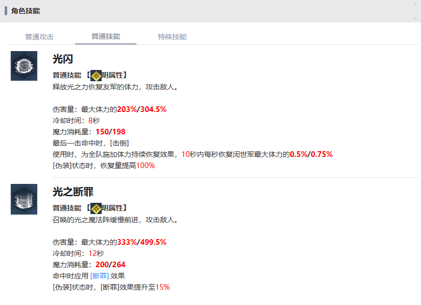Click the 150/198 mana cost value
The width and height of the screenshot is (421, 305).
click(x=110, y=132)
